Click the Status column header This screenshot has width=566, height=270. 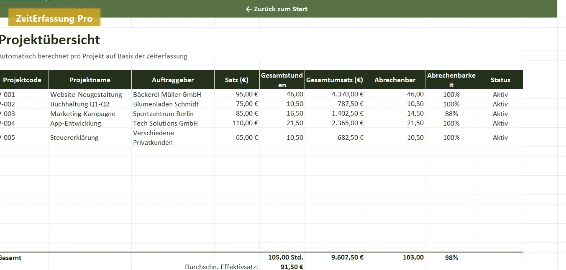(500, 80)
